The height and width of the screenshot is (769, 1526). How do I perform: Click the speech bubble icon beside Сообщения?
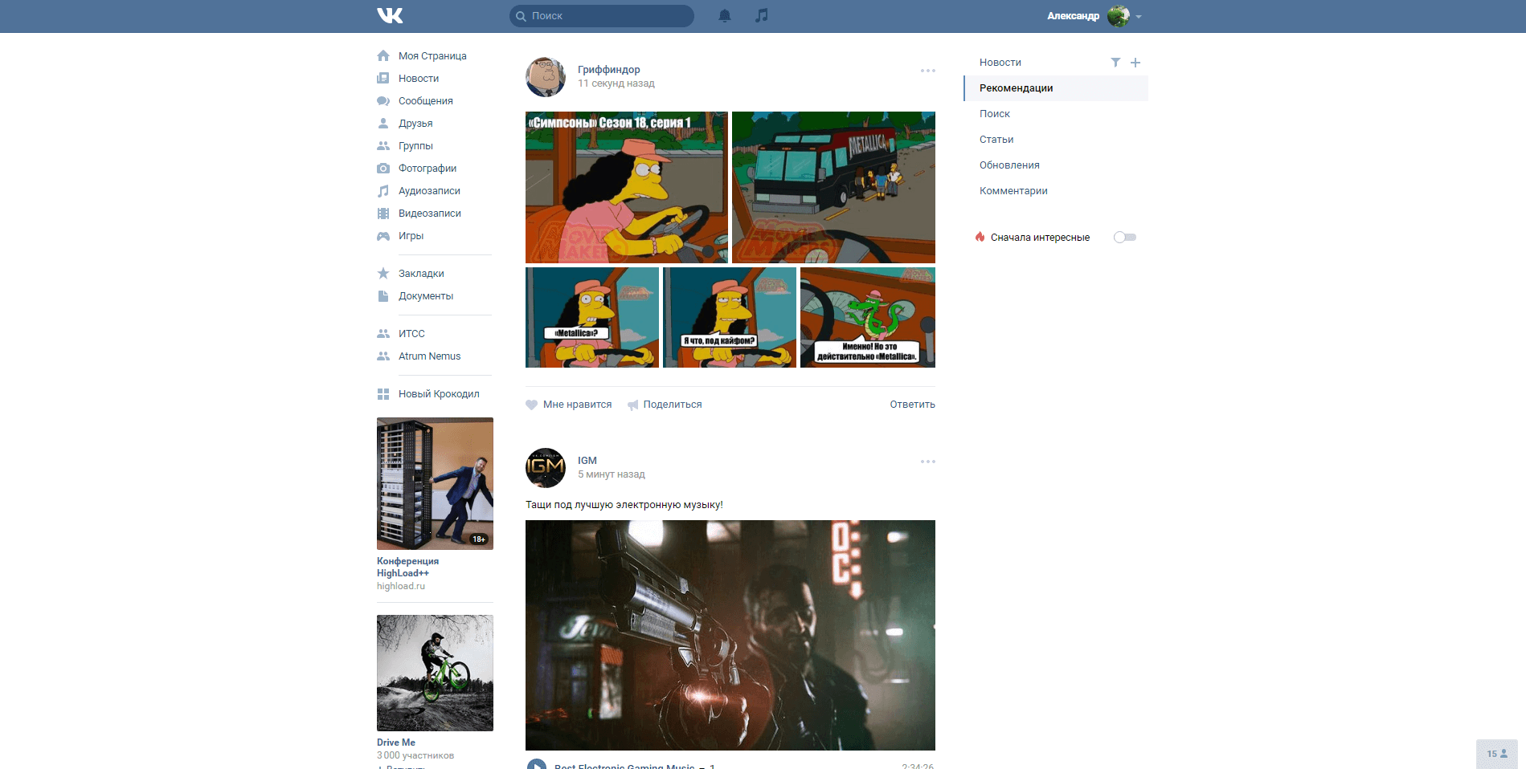[x=383, y=101]
